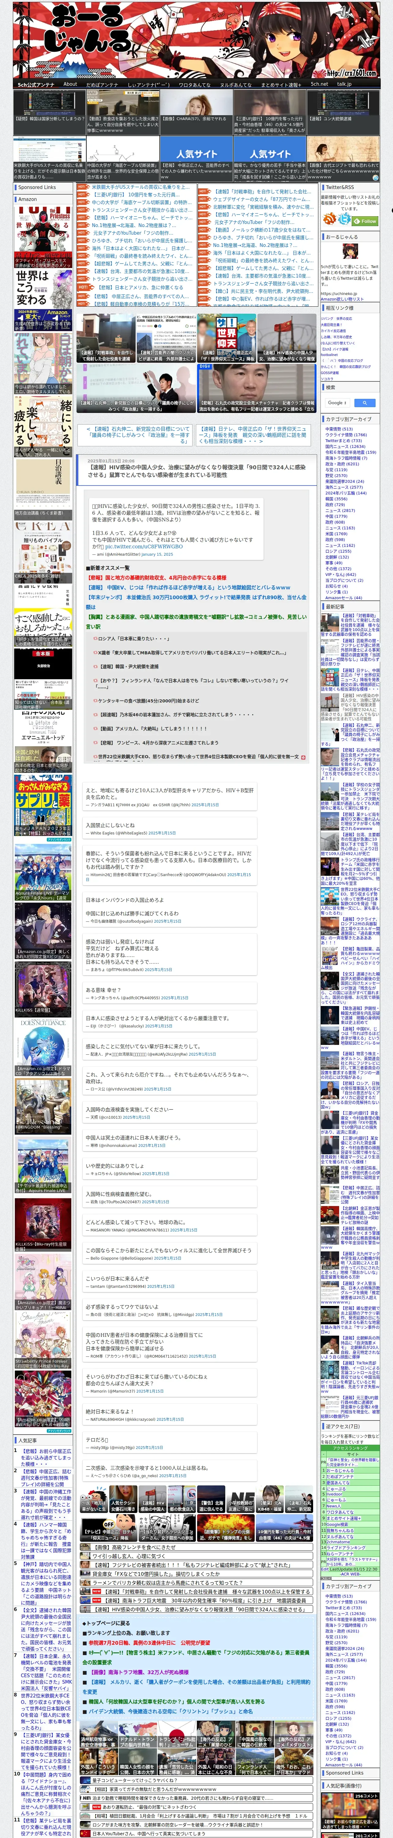Open the Twitter bird icon in sidebar
The image size is (393, 1838).
tap(345, 219)
